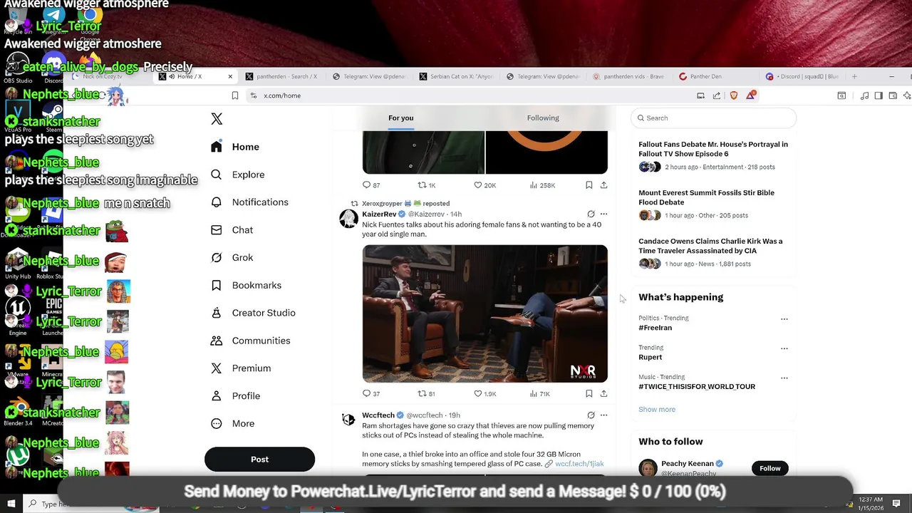Viewport: 912px width, 513px height.
Task: Open Creator Studio in sidebar
Action: [253, 313]
